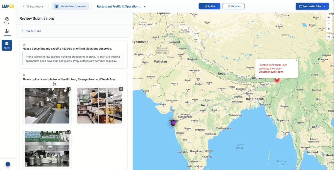This screenshot has width=334, height=170.
Task: Expand the kitchen photo to fullscreen
Action: pyautogui.click(x=68, y=89)
